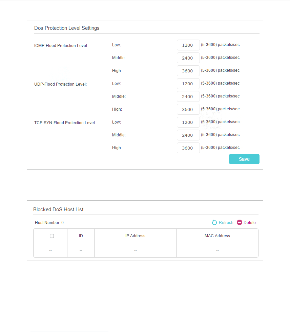Click the ID column header
The width and height of the screenshot is (290, 332).
coord(81,236)
